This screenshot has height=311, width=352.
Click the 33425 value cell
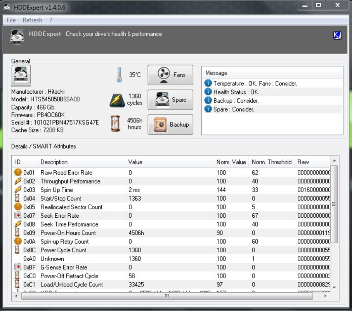click(136, 285)
